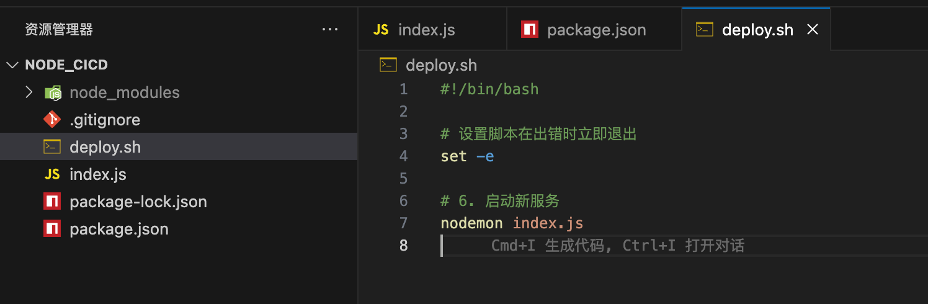The image size is (928, 304).
Task: Click the JS icon next to index.js in explorer
Action: 52,174
